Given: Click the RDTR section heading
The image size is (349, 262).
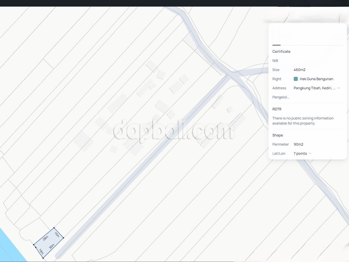Looking at the screenshot, I should 277,109.
